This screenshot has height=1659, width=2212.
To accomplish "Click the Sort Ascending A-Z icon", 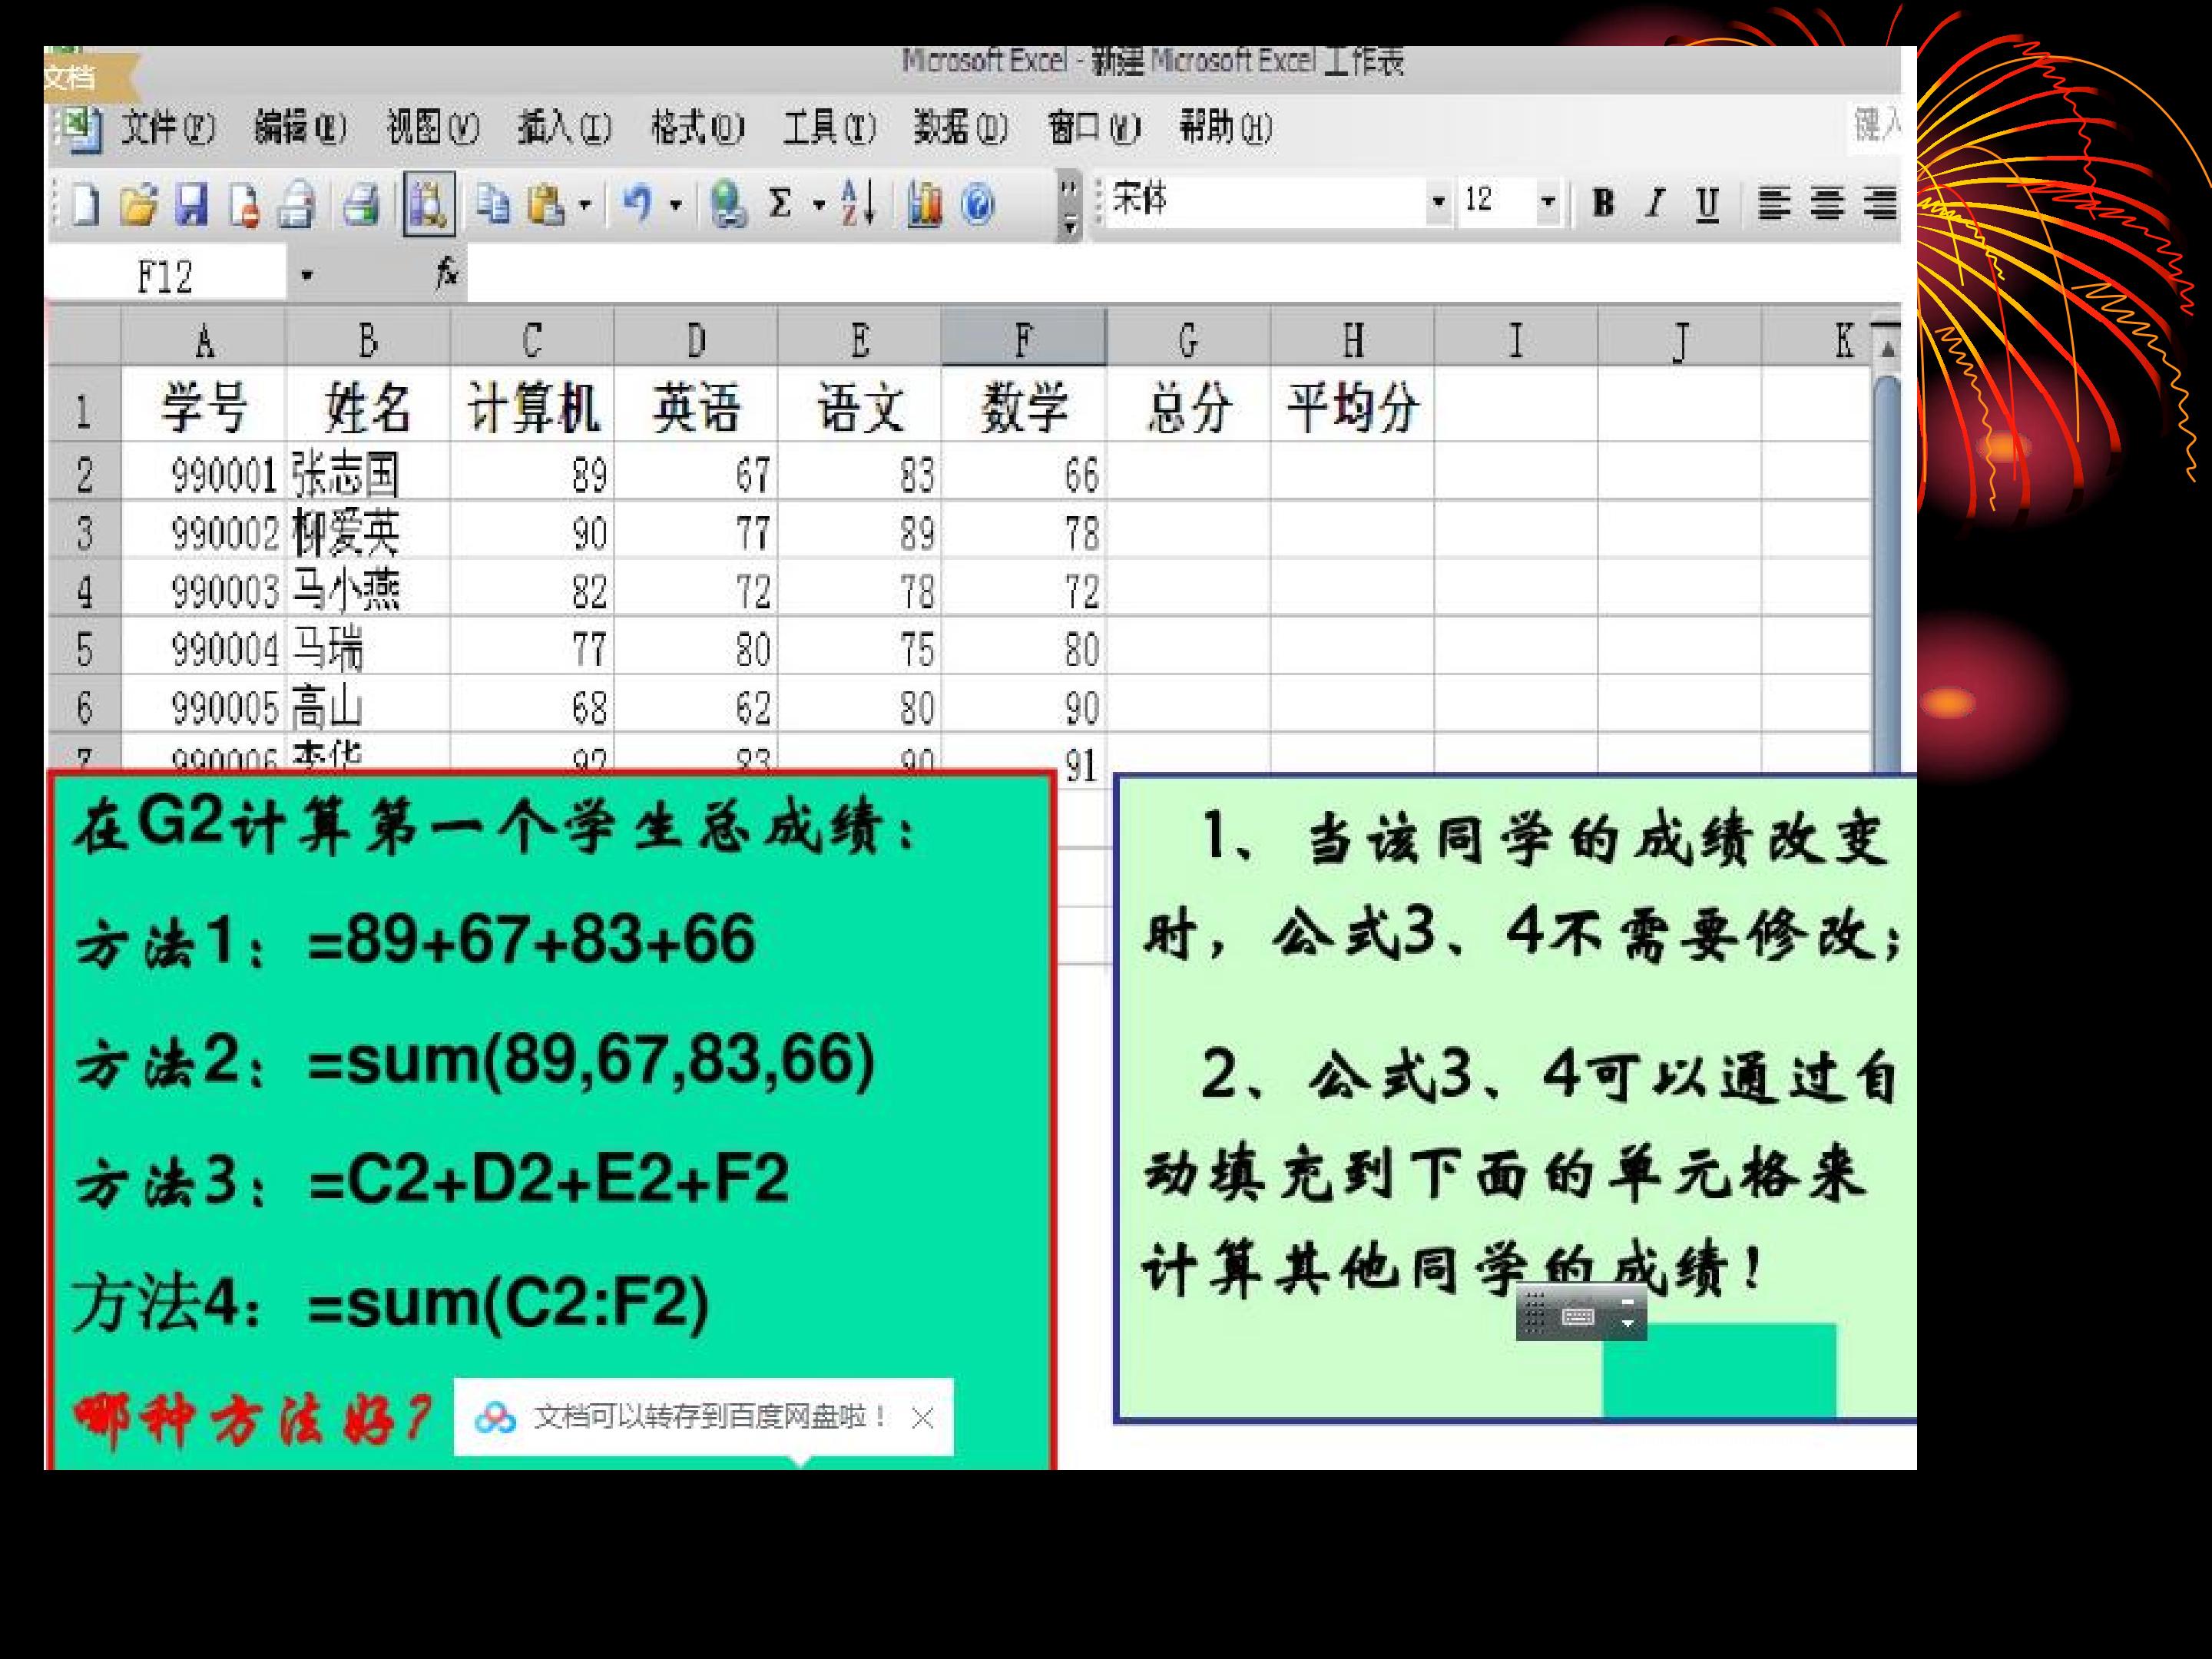I will point(859,203).
